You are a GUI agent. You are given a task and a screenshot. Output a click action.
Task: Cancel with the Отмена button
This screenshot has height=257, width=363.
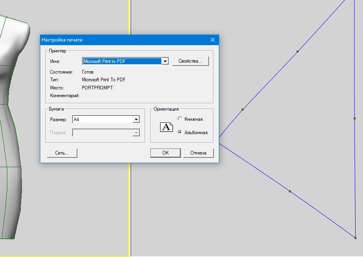[x=198, y=153]
